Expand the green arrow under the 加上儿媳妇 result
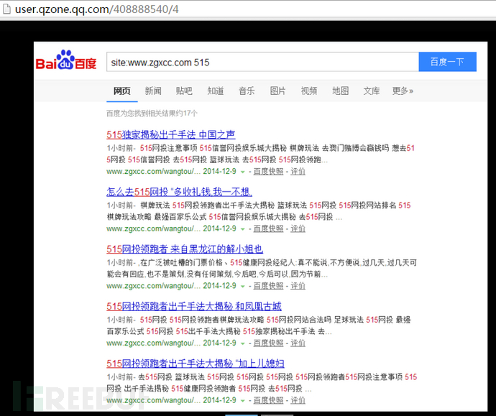The width and height of the screenshot is (496, 416). point(243,401)
